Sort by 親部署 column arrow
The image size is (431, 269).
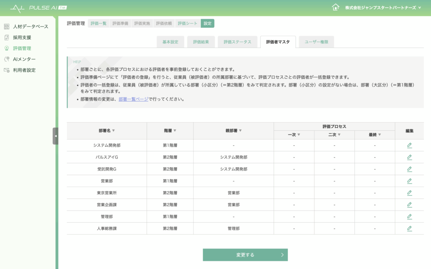[240, 131]
